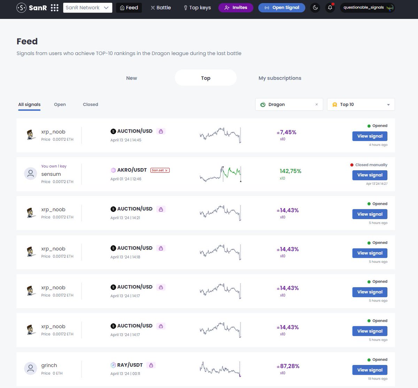This screenshot has height=388, width=418.
Task: Click the RAY token icon on grinch's signal
Action: [114, 365]
